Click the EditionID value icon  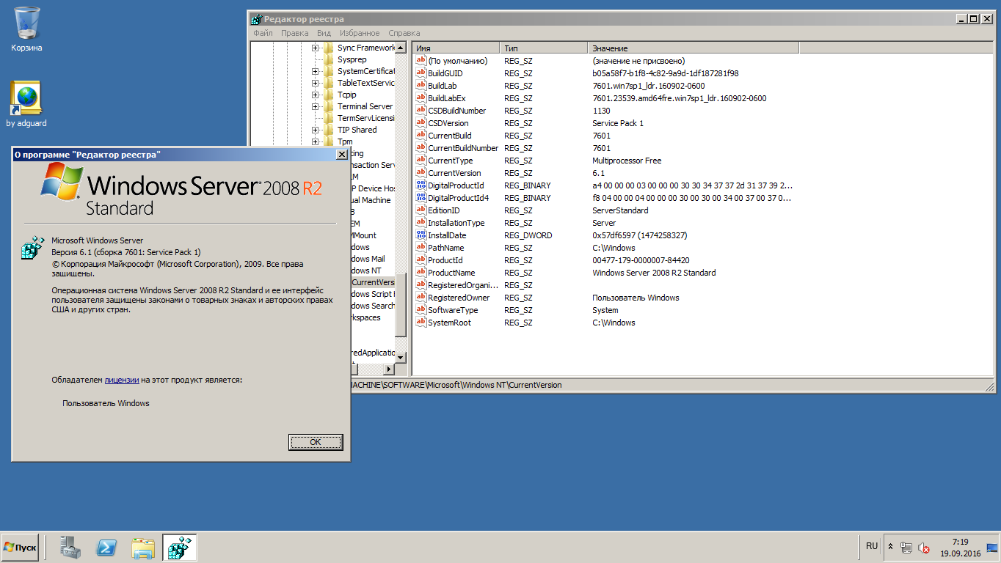(421, 210)
